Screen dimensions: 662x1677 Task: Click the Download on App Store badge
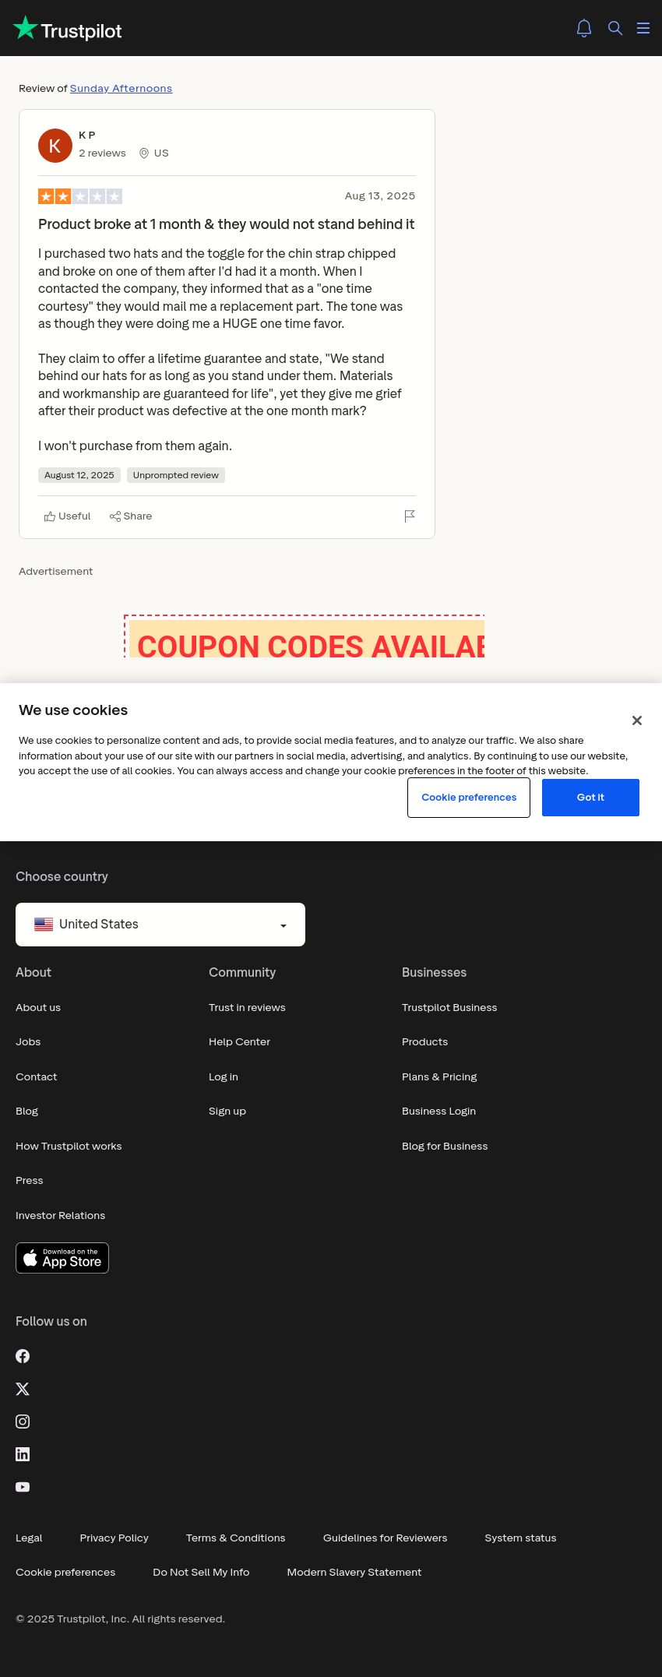click(x=62, y=1258)
